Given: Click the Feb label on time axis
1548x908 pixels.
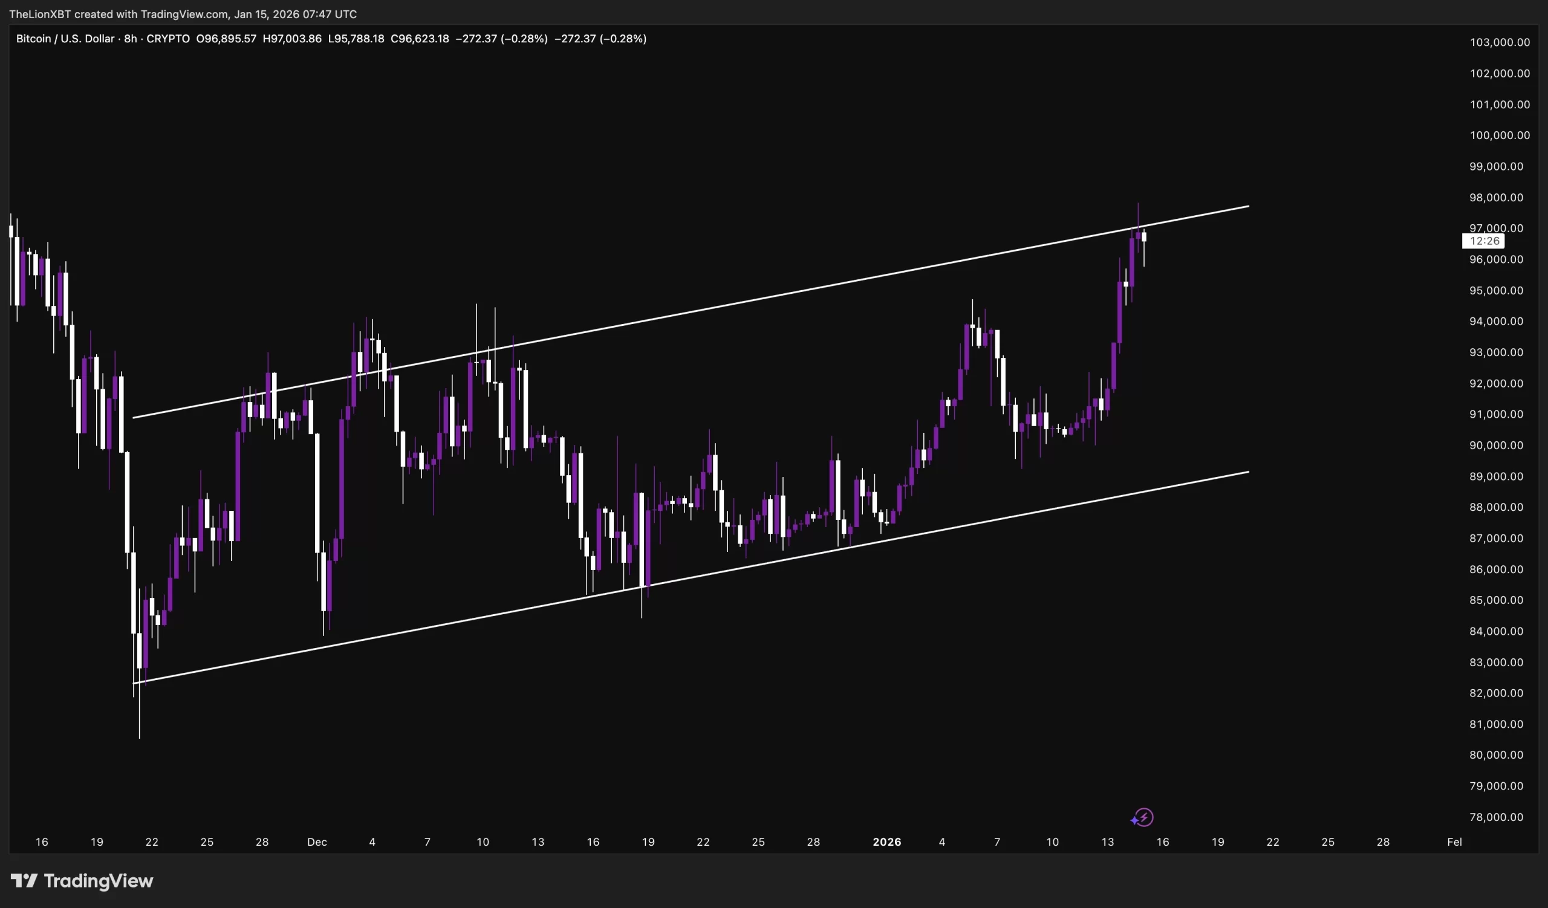Looking at the screenshot, I should tap(1454, 842).
